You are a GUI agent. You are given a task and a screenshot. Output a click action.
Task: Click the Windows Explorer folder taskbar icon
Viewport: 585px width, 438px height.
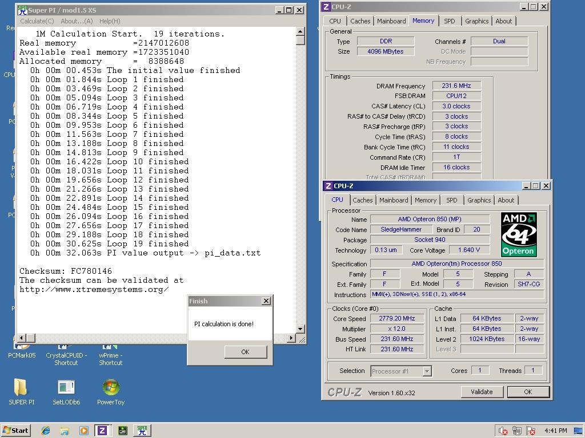(x=65, y=431)
